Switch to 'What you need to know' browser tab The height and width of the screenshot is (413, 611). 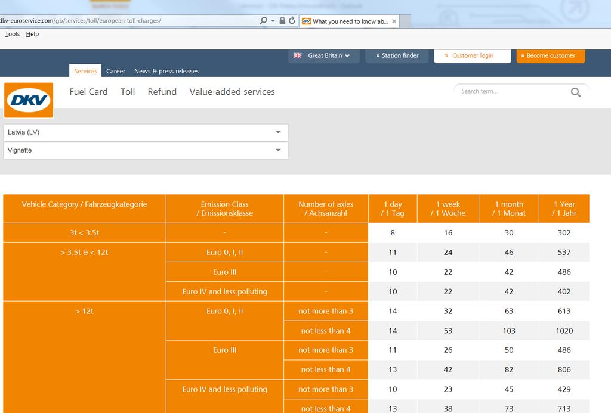point(350,21)
